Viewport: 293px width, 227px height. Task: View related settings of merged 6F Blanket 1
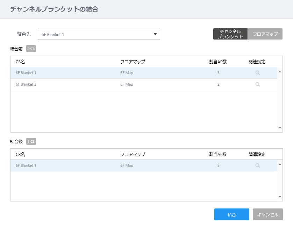coord(257,166)
